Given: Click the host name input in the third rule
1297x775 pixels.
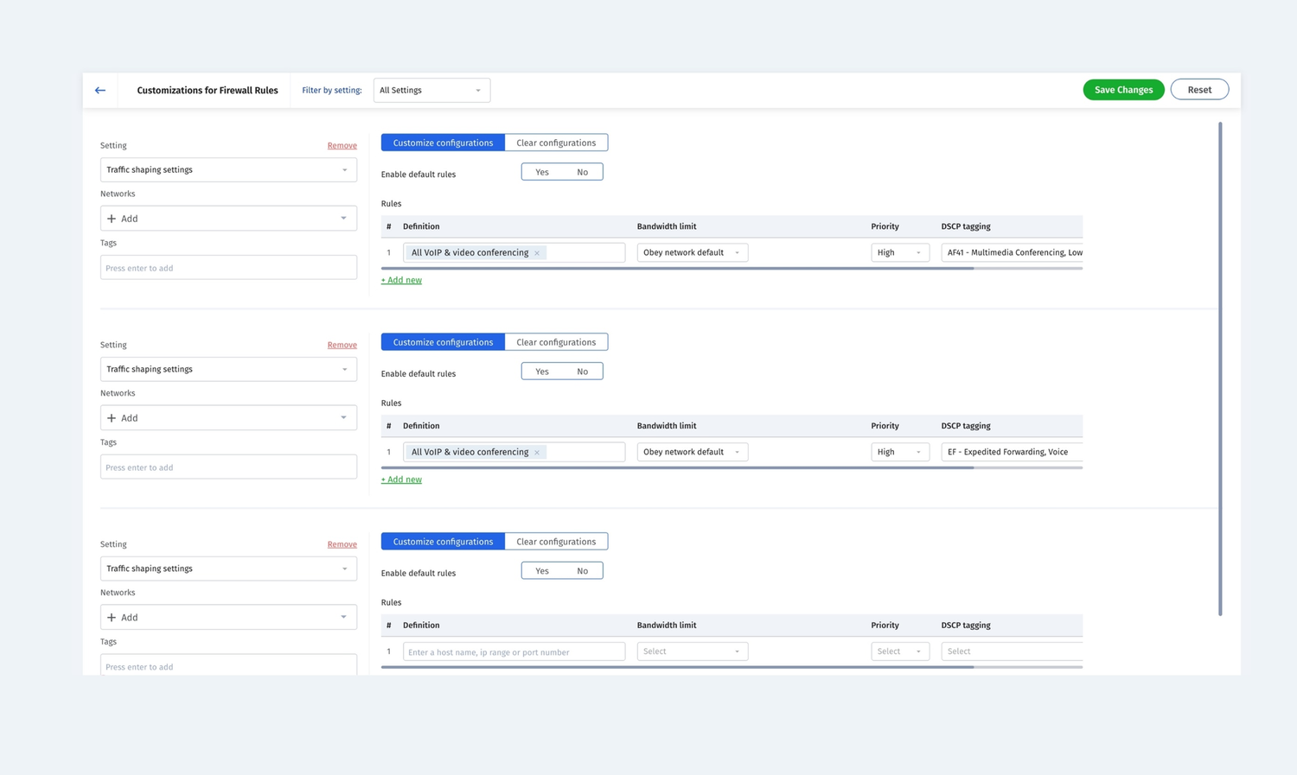Looking at the screenshot, I should tap(514, 651).
